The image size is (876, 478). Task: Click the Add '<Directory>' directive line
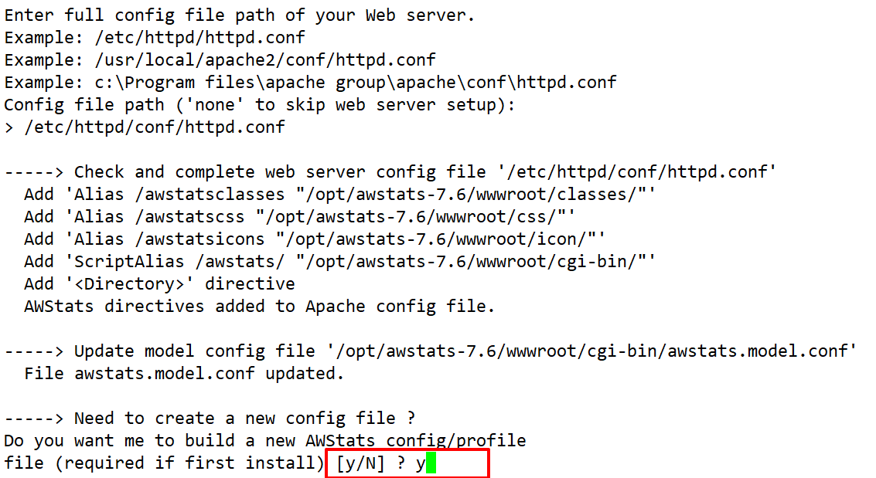(x=159, y=283)
